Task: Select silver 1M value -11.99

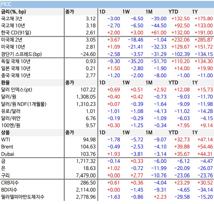Action: coord(159,168)
